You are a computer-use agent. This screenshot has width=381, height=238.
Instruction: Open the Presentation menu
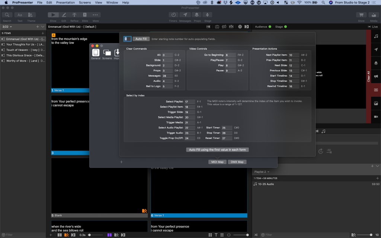click(65, 3)
